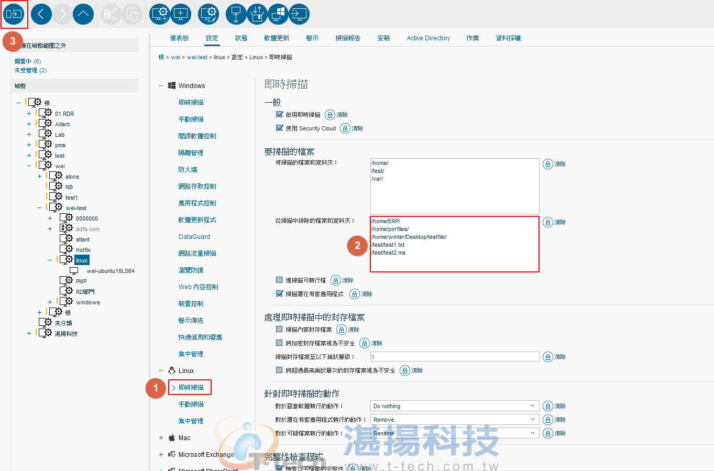Click the distribute policy icon in toolbar
714x471 pixels.
14,14
